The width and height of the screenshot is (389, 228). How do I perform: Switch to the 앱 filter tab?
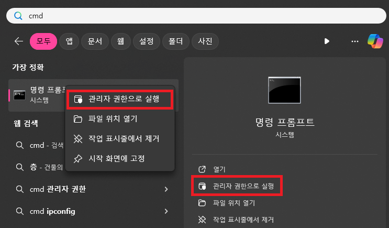coord(69,41)
